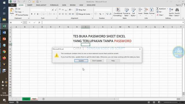Open Find & Select menu

click(x=177, y=12)
